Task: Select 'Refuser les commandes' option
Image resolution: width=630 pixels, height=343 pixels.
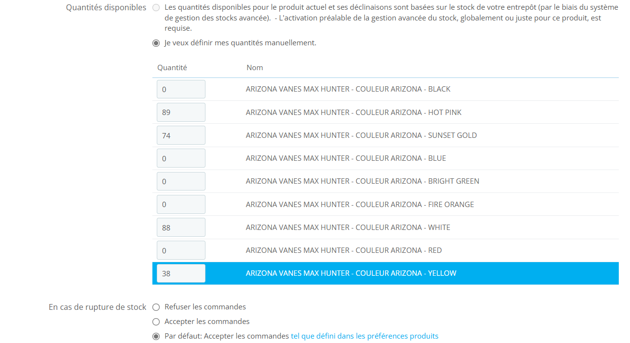Action: 156,307
